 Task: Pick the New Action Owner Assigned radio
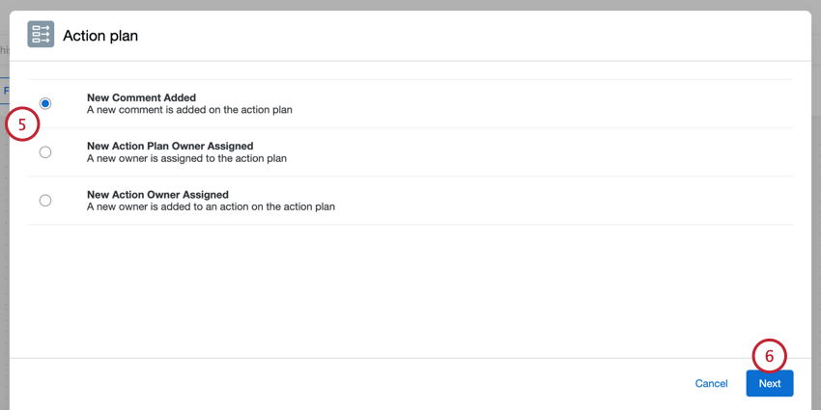45,201
